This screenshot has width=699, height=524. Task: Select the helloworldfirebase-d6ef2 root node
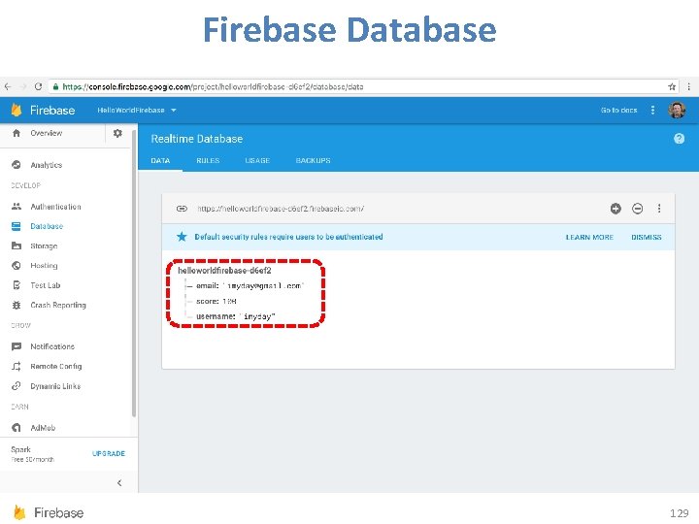click(224, 271)
